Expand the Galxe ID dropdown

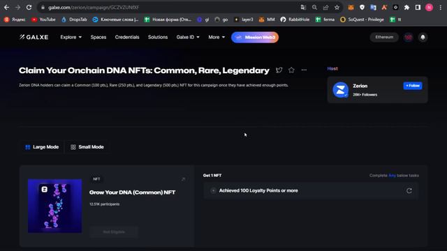[x=188, y=37]
